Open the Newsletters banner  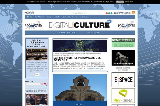(123, 43)
